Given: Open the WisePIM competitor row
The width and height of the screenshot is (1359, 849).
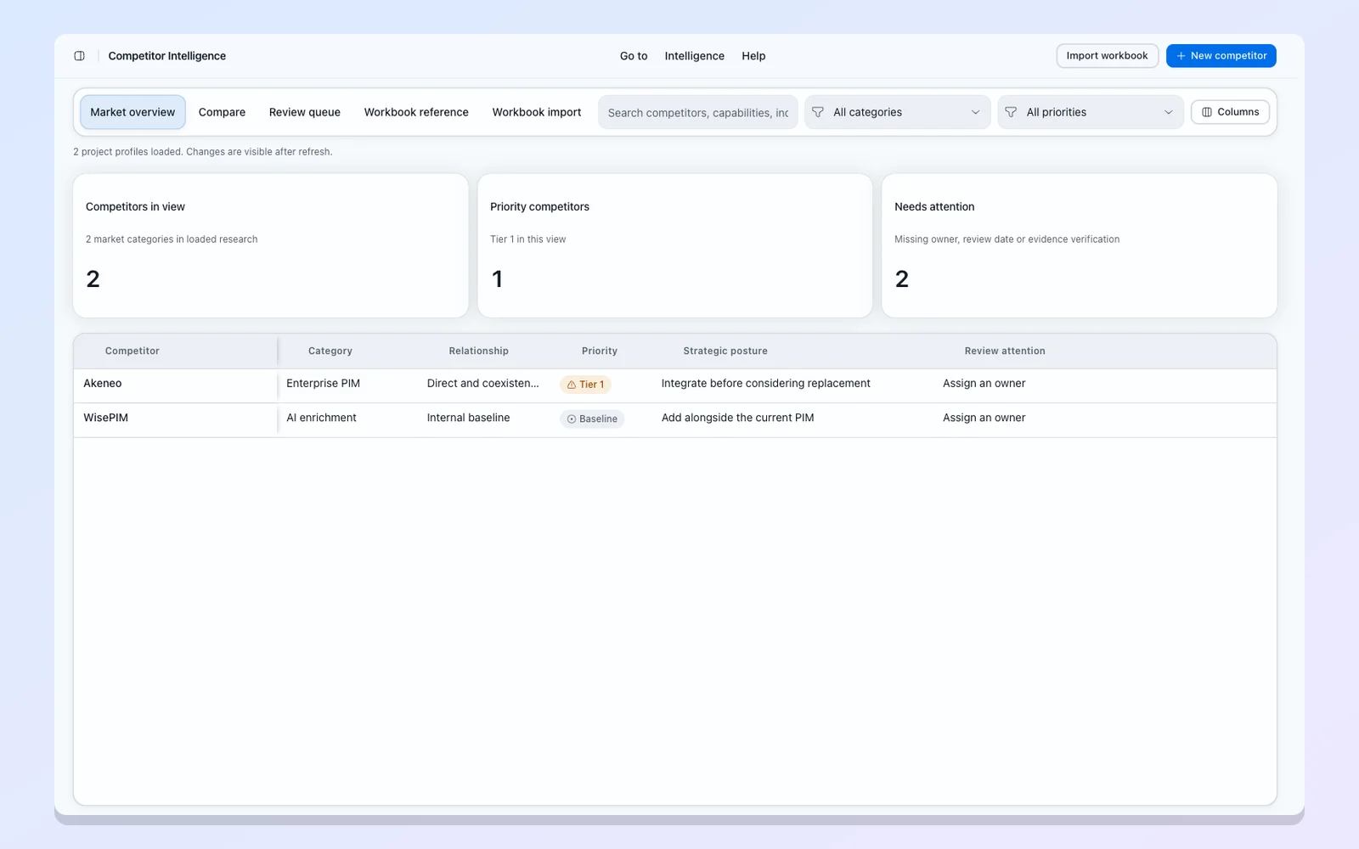Looking at the screenshot, I should click(674, 420).
